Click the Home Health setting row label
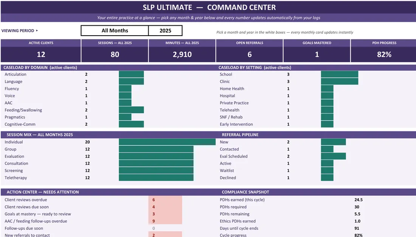The image size is (416, 237). [x=232, y=89]
